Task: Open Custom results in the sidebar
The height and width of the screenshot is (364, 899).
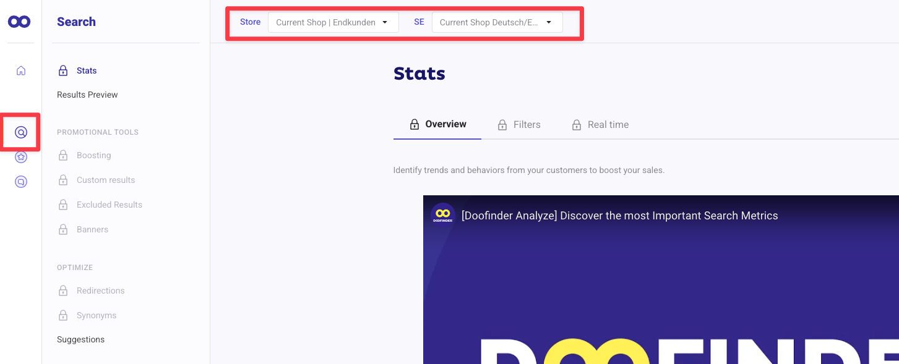Action: pyautogui.click(x=106, y=180)
